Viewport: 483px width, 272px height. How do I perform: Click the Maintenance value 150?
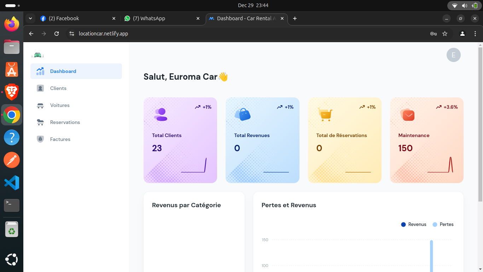[x=406, y=148]
